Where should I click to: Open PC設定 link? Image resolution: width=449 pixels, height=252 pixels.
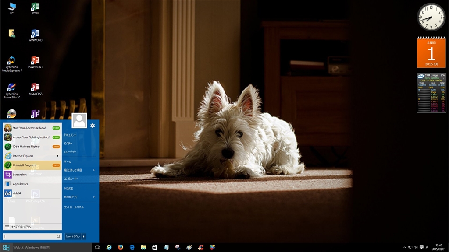(68, 189)
